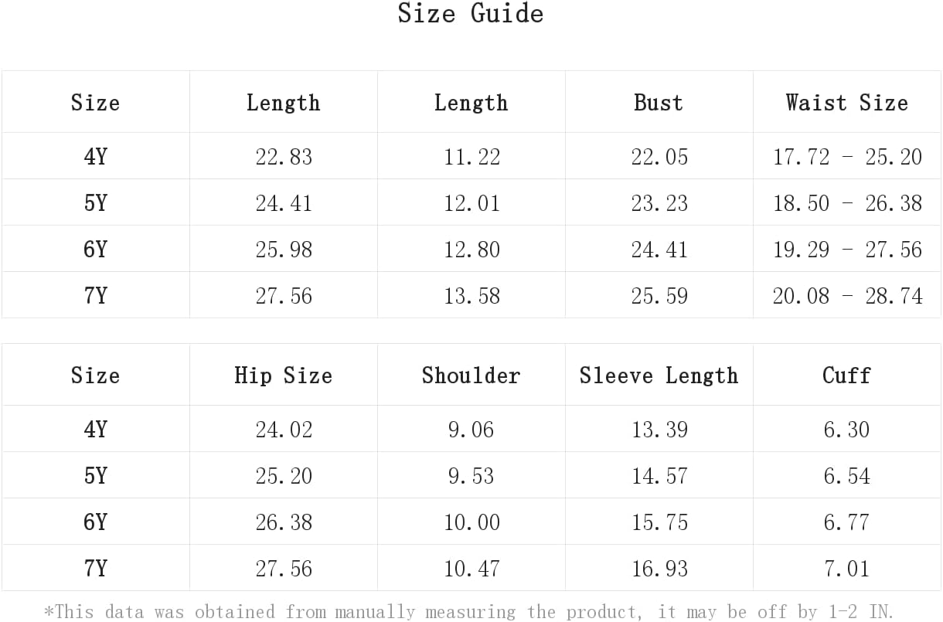Click the 7Y size label in the bottom table
943x622 pixels.
95,569
